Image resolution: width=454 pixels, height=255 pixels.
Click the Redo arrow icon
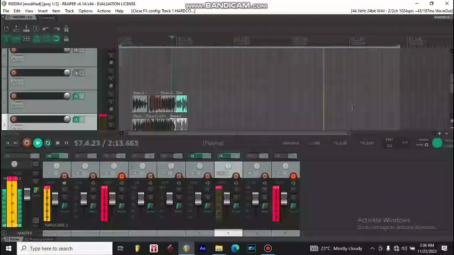click(56, 29)
